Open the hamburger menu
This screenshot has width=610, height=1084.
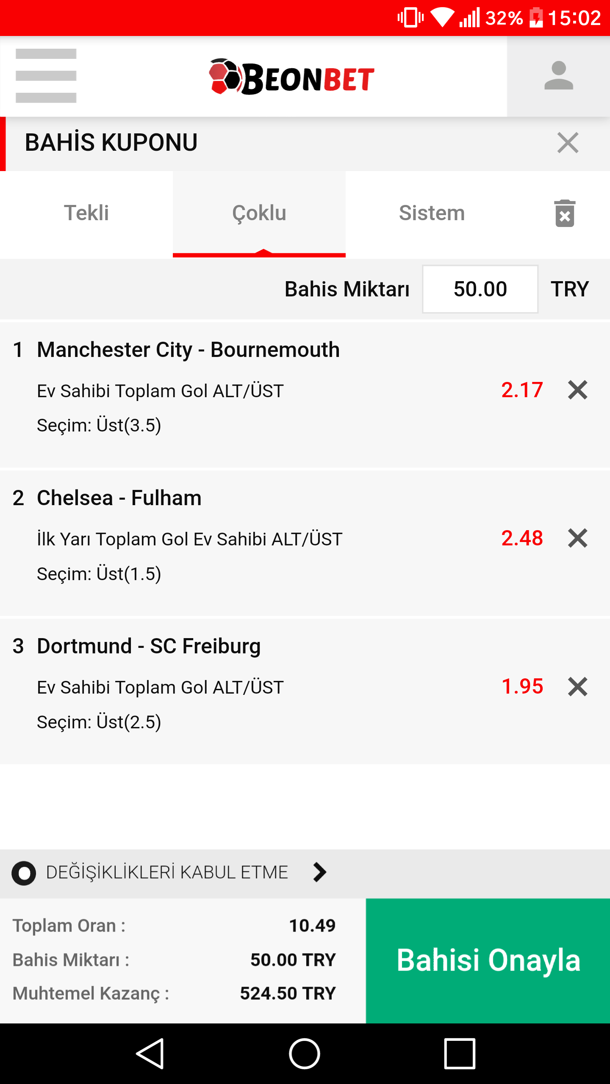point(46,76)
